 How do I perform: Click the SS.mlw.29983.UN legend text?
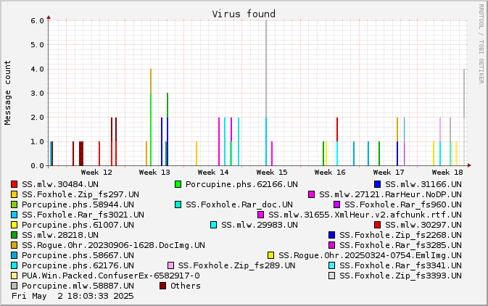click(260, 225)
